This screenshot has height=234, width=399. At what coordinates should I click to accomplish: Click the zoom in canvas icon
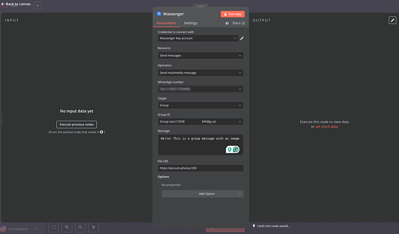67,227
